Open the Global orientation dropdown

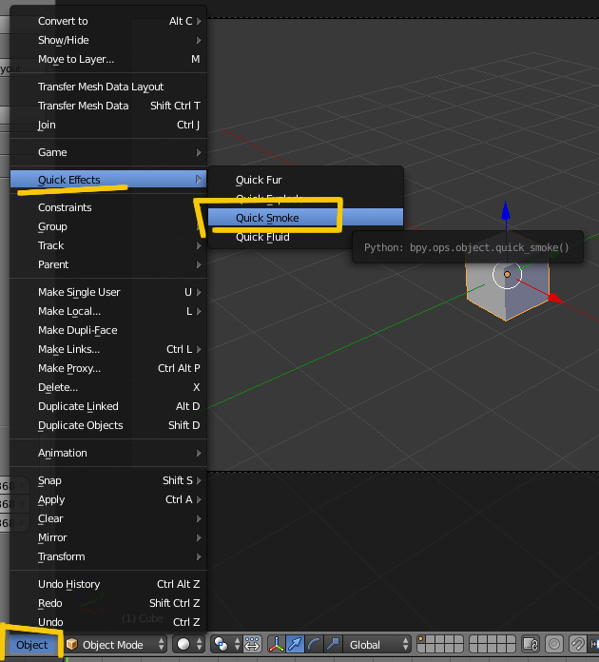tap(377, 644)
